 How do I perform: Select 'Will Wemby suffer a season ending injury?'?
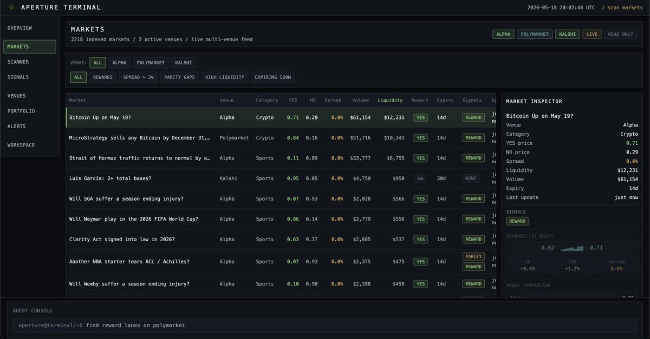click(281, 284)
